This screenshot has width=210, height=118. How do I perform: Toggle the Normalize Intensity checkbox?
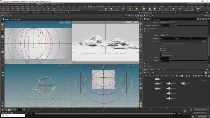(x=160, y=55)
